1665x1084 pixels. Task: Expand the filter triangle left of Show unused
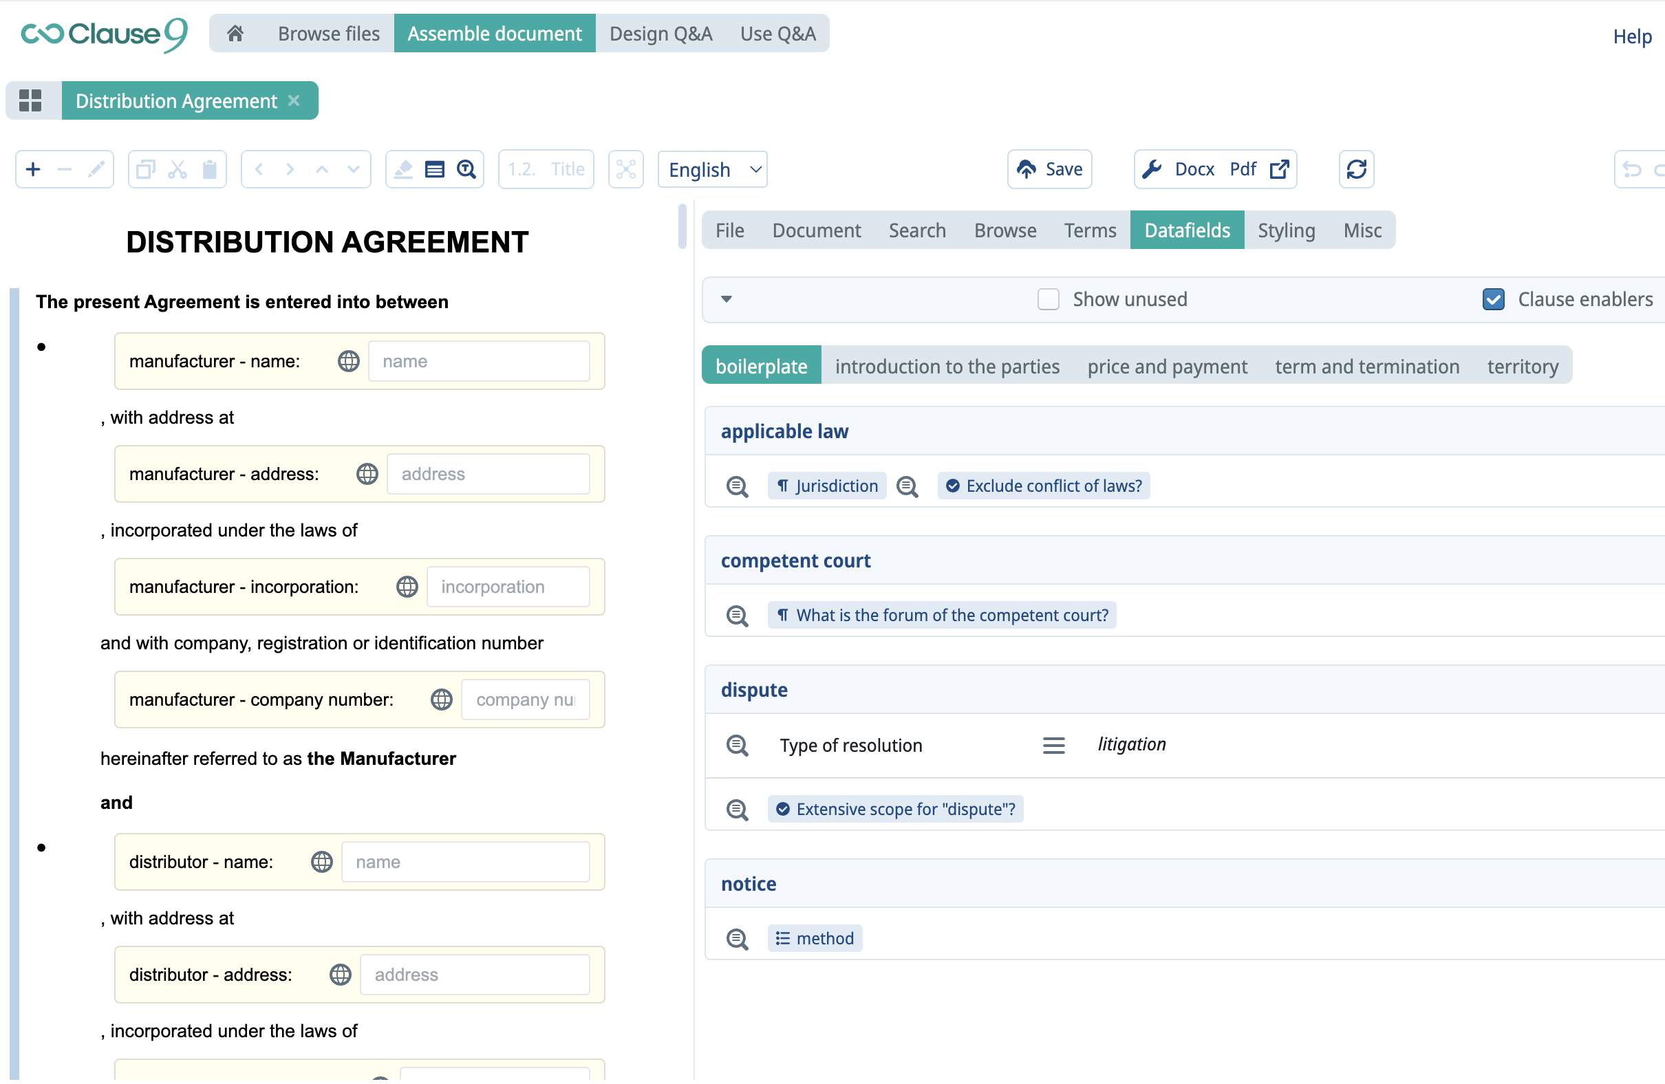[726, 300]
